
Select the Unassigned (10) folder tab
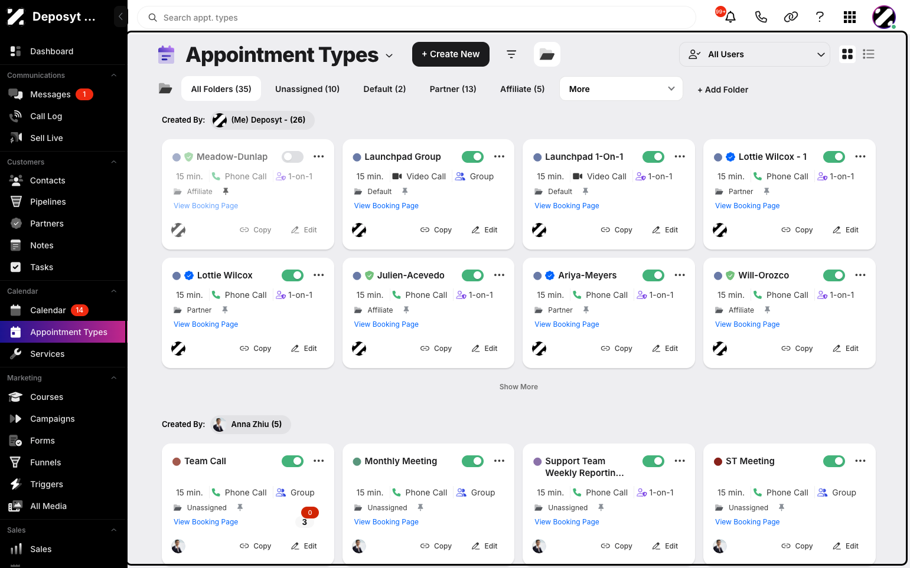[307, 89]
